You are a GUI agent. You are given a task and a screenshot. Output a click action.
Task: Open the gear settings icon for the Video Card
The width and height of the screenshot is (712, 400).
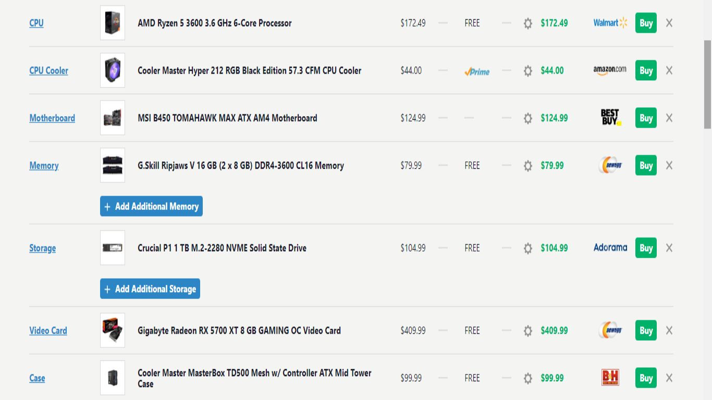(527, 330)
